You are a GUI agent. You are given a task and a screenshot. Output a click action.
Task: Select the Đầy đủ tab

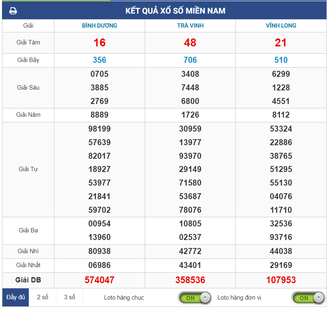pos(16,297)
